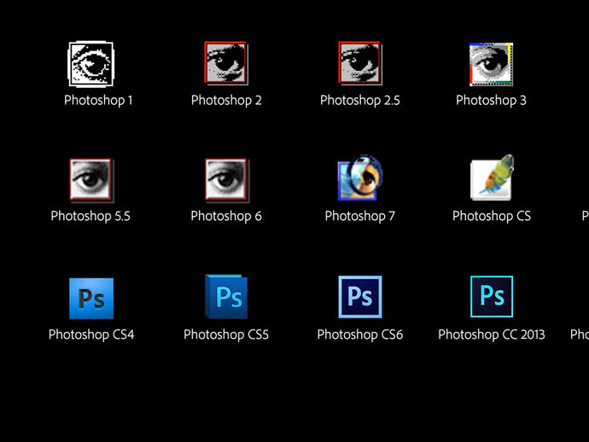Screen dimensions: 589x442
Task: Select the Photoshop CS feather icon
Action: pyautogui.click(x=492, y=177)
